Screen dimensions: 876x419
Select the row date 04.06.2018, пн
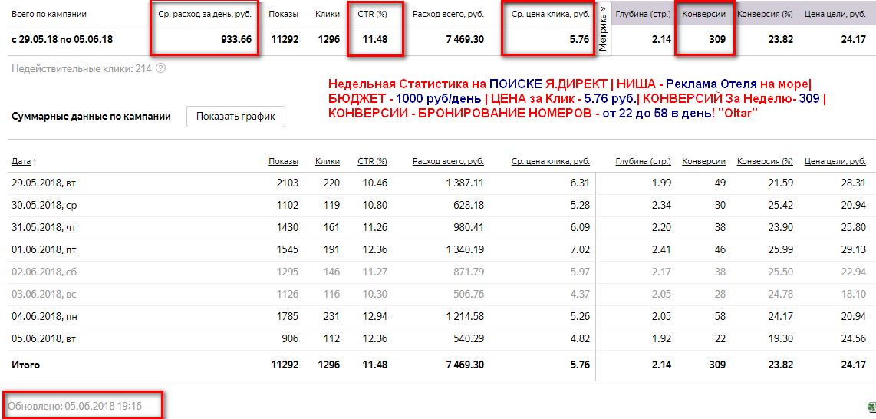[x=44, y=317]
